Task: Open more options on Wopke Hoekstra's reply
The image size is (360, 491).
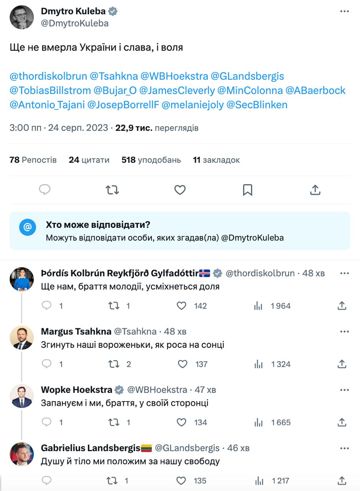Action: click(x=344, y=390)
